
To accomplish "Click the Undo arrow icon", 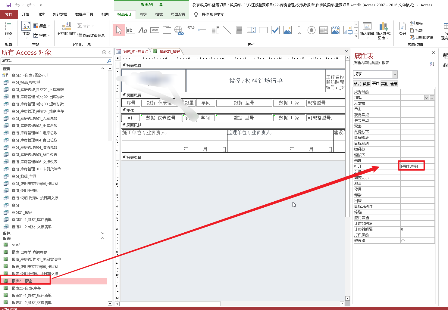I will [x=17, y=5].
